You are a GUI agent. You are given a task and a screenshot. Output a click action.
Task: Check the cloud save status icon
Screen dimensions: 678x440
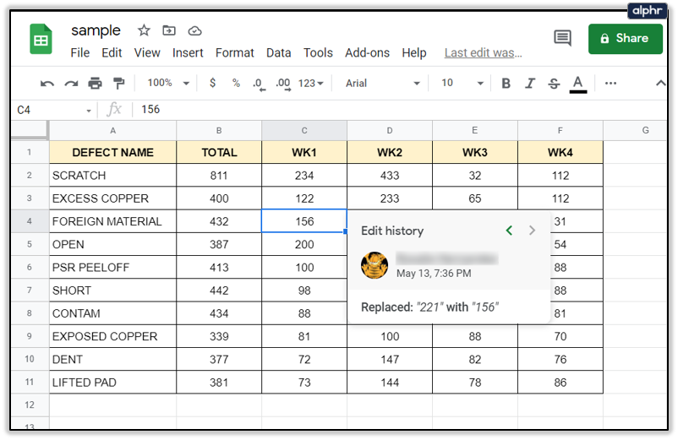[x=194, y=30]
